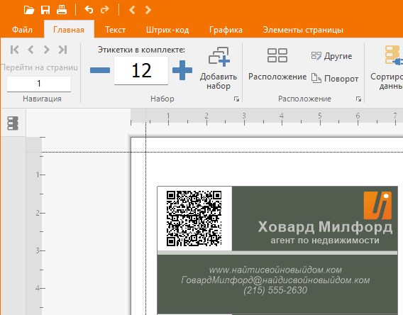Click Добавить набор button
Viewport: 403px width, 315px height.
coord(219,68)
